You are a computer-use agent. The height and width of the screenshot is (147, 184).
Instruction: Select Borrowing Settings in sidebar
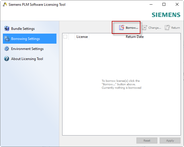click(30, 38)
